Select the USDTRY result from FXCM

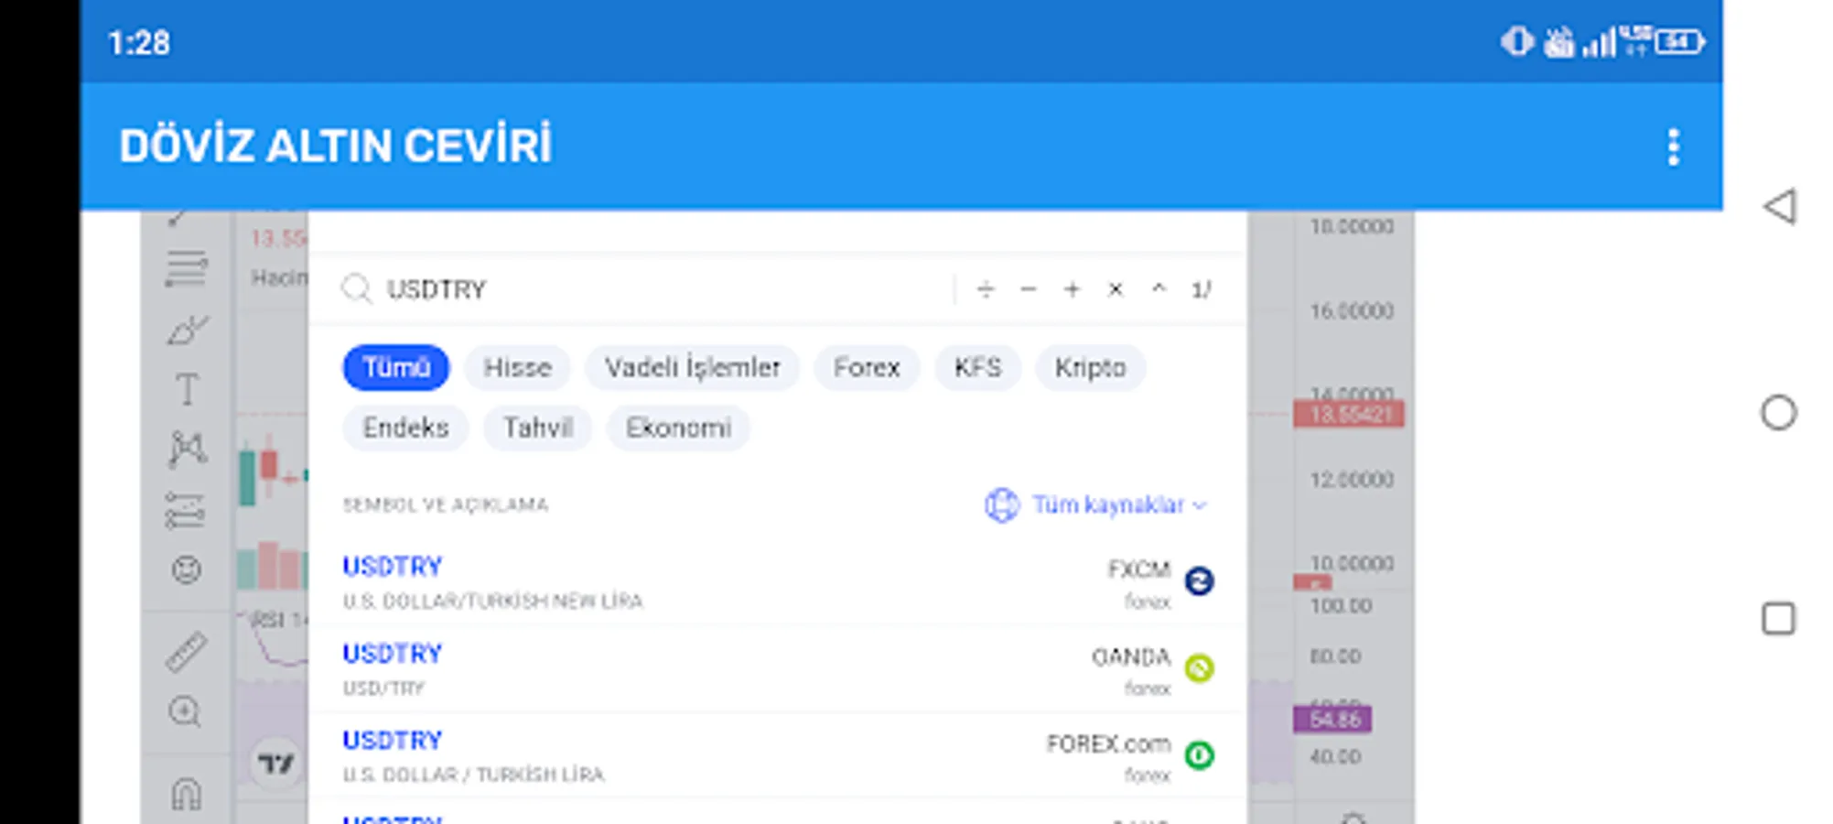778,582
